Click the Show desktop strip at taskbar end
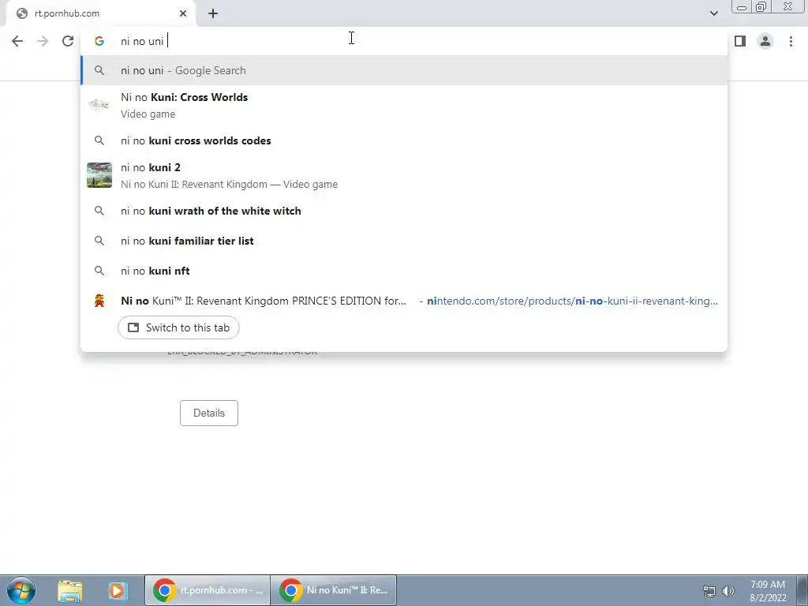Image resolution: width=808 pixels, height=606 pixels. coord(802,590)
